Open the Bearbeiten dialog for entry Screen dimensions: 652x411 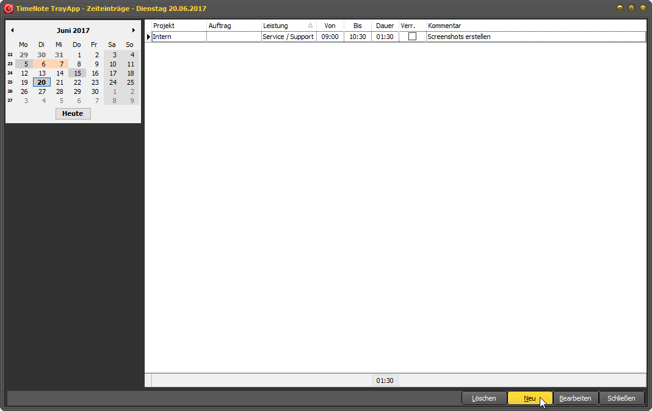(x=575, y=398)
